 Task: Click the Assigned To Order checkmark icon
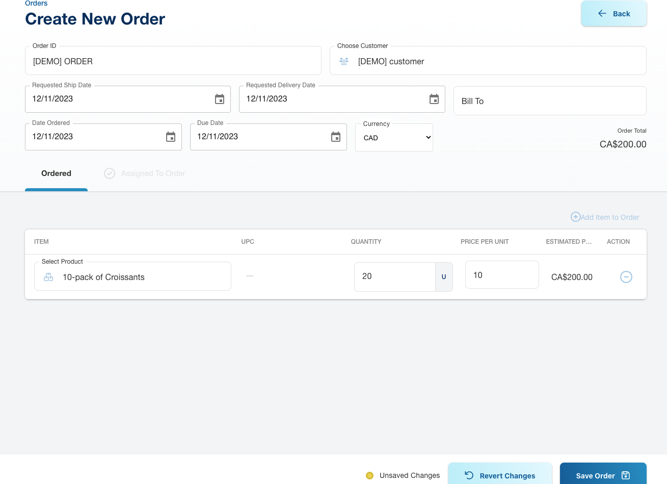click(110, 173)
